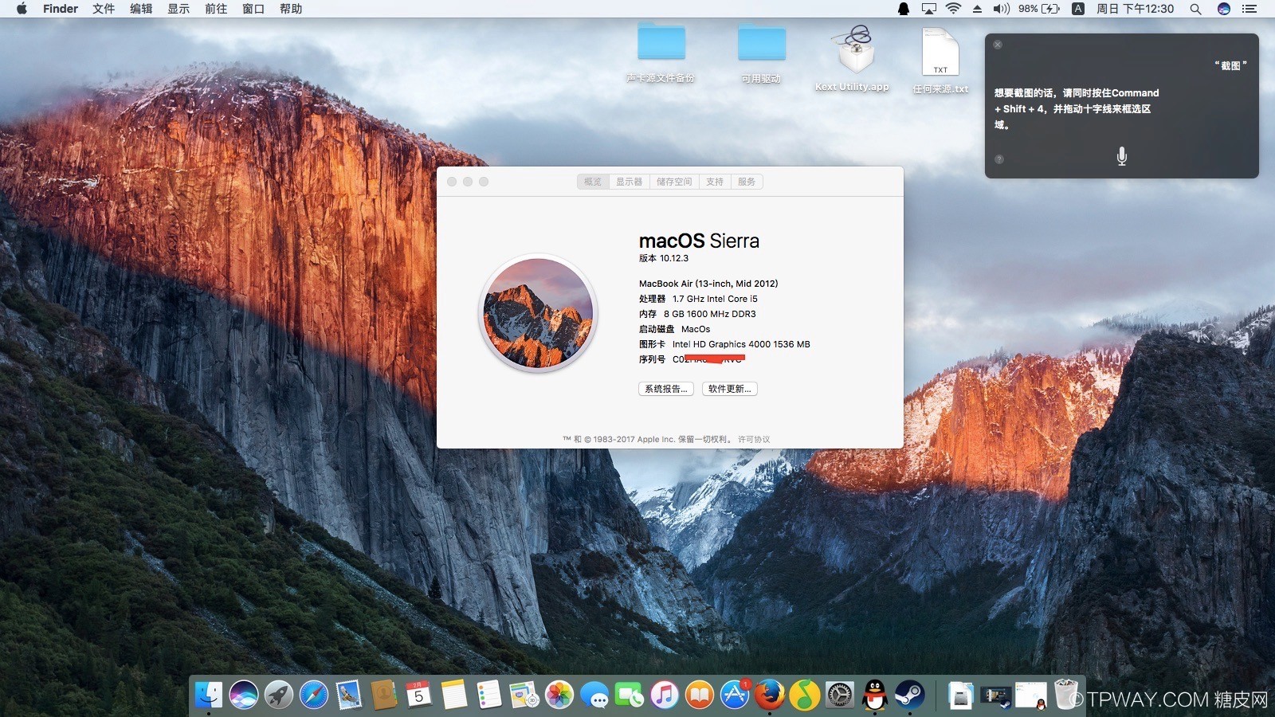Open AirPlay display menu bar icon
The image size is (1275, 717).
point(929,9)
